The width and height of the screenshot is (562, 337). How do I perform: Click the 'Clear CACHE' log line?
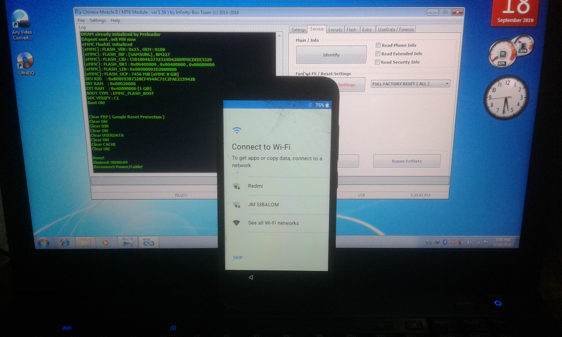tap(104, 144)
